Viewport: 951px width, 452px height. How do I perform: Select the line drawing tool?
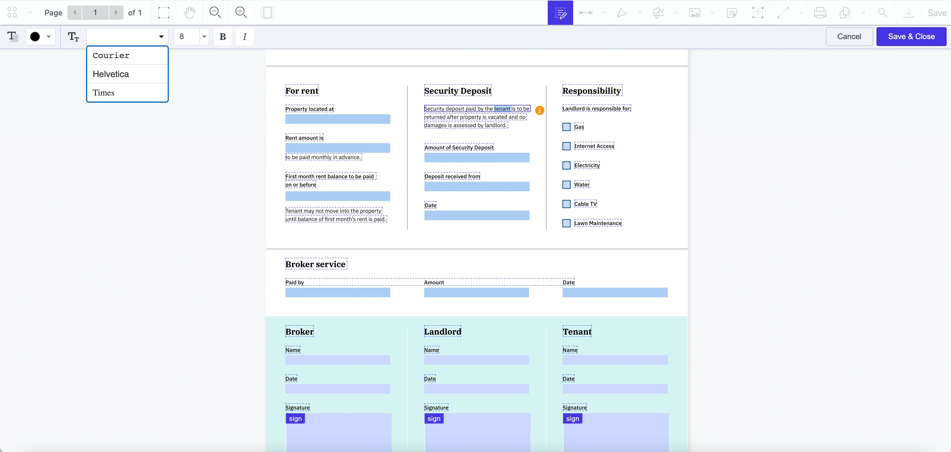(783, 12)
